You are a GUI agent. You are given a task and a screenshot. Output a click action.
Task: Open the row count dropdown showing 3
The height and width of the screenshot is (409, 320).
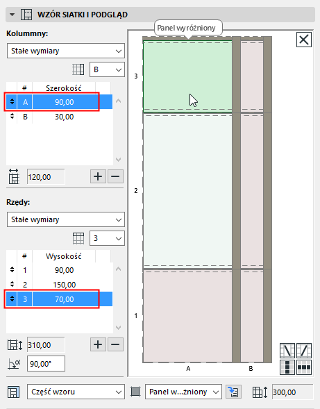coord(107,238)
